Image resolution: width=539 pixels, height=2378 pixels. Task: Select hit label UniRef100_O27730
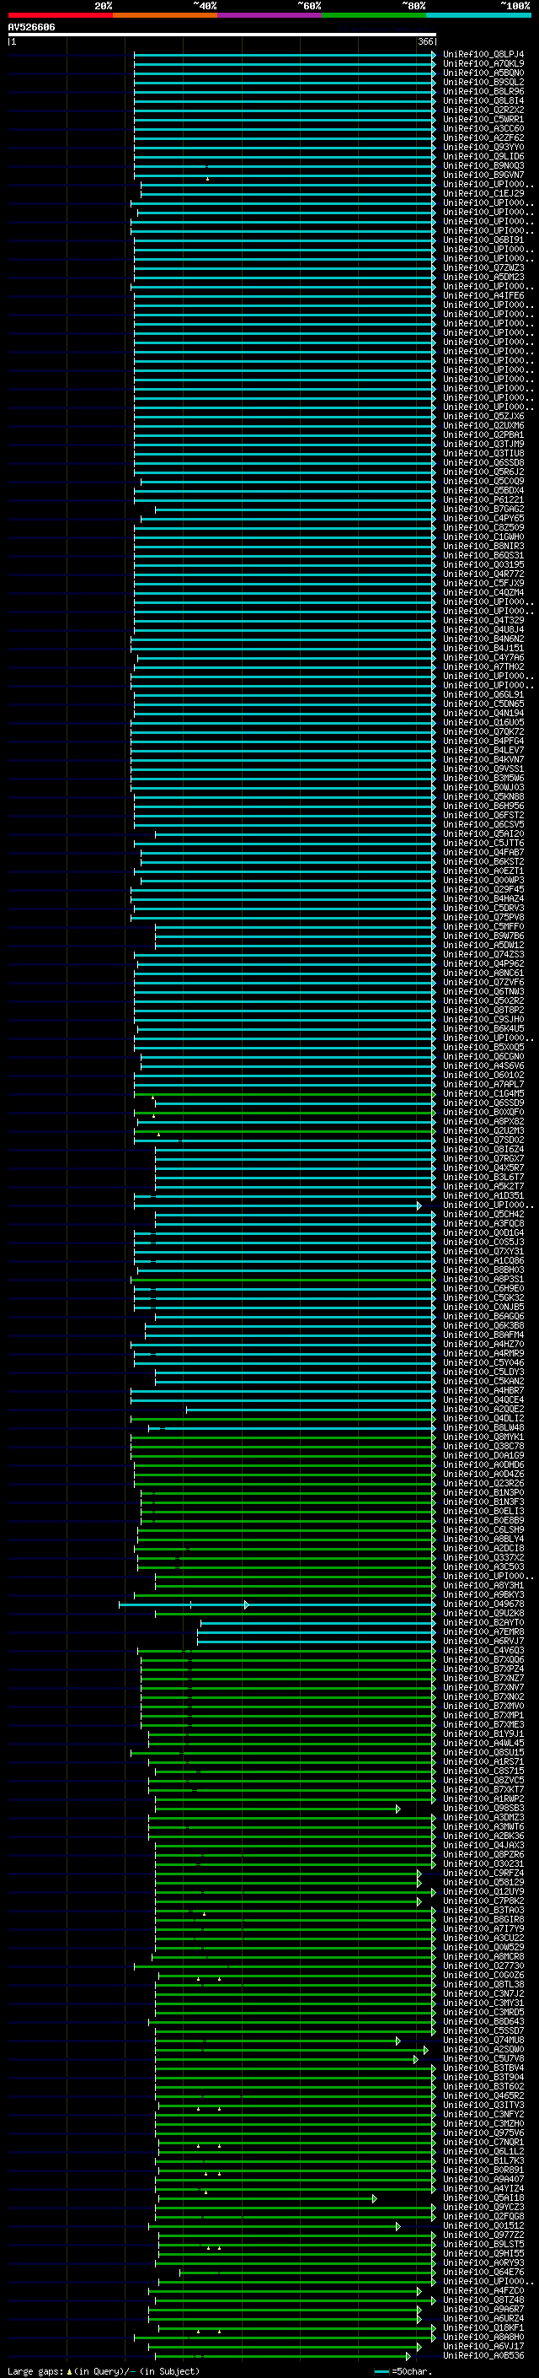(483, 1965)
